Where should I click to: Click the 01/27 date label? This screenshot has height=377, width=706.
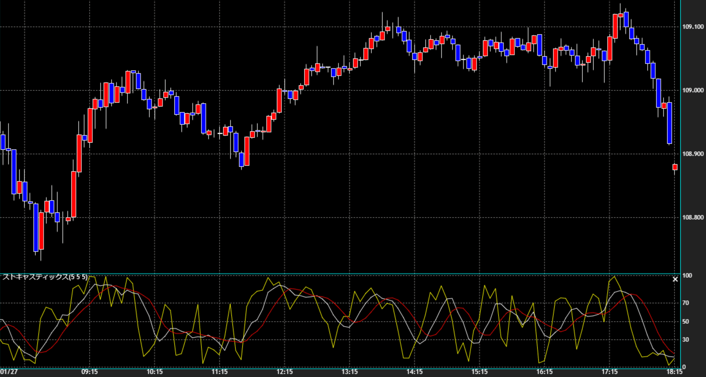tap(9, 372)
